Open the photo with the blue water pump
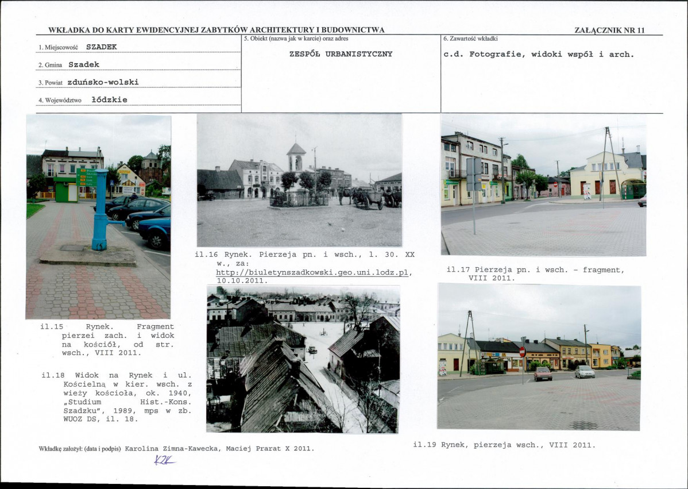688x489 pixels. (x=98, y=217)
